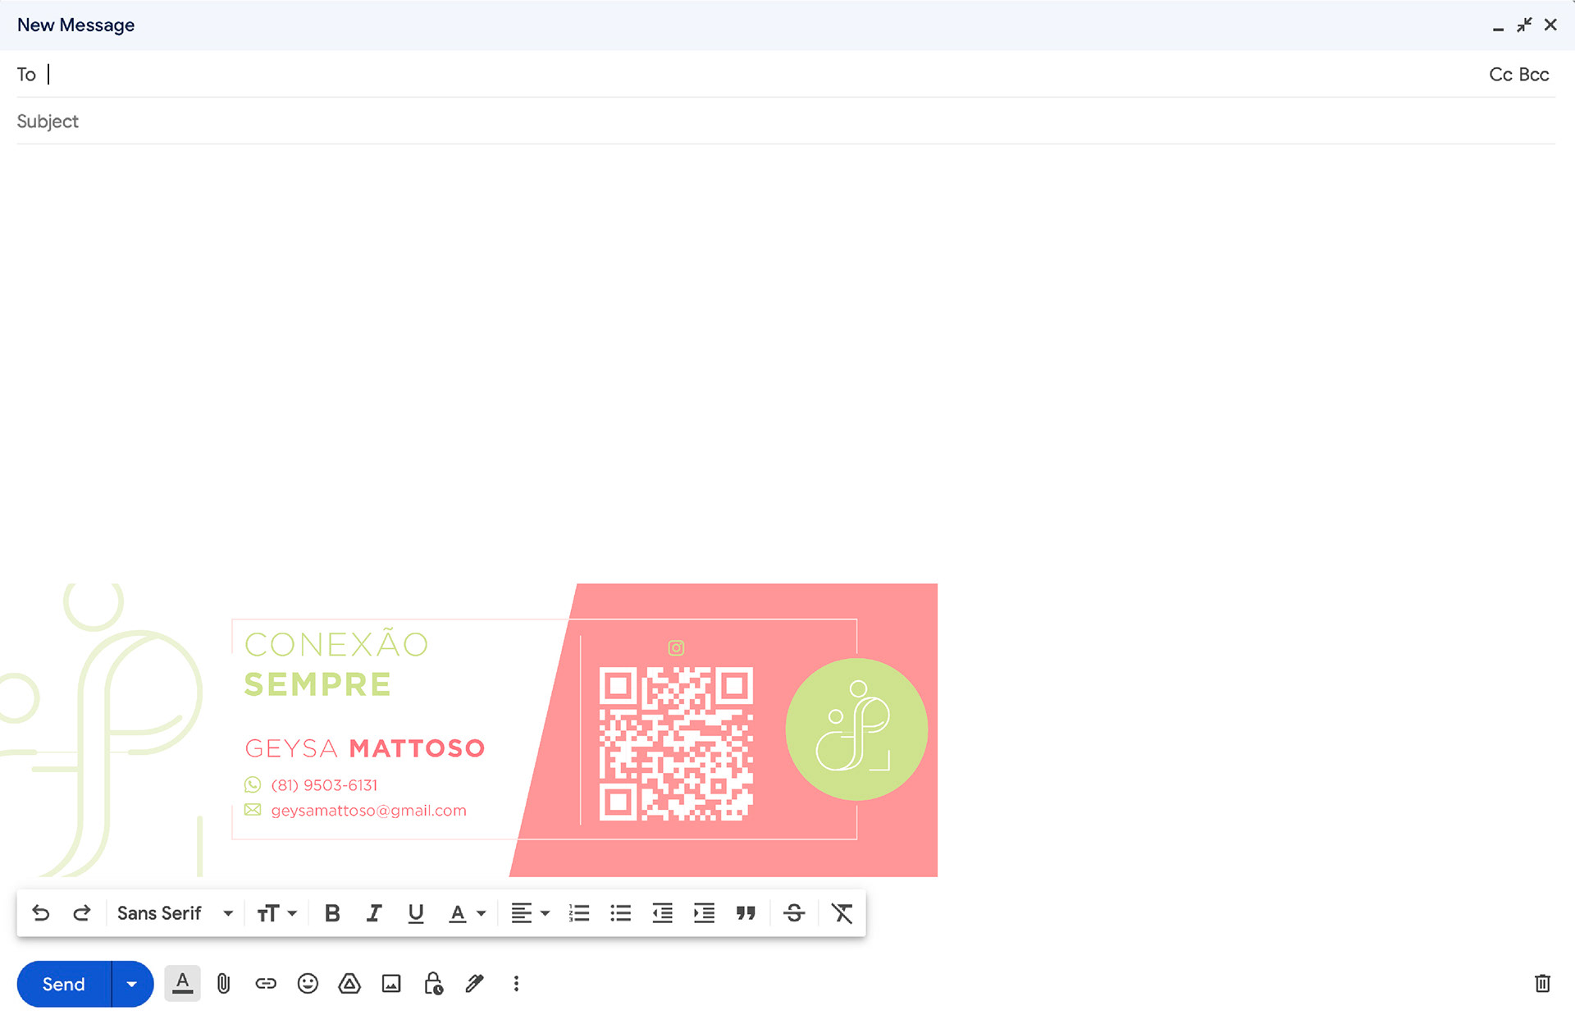
Task: Discard draft with the trash icon
Action: click(x=1542, y=983)
